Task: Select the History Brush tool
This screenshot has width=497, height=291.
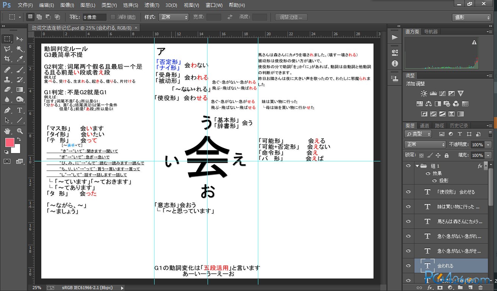Action: pyautogui.click(x=20, y=80)
